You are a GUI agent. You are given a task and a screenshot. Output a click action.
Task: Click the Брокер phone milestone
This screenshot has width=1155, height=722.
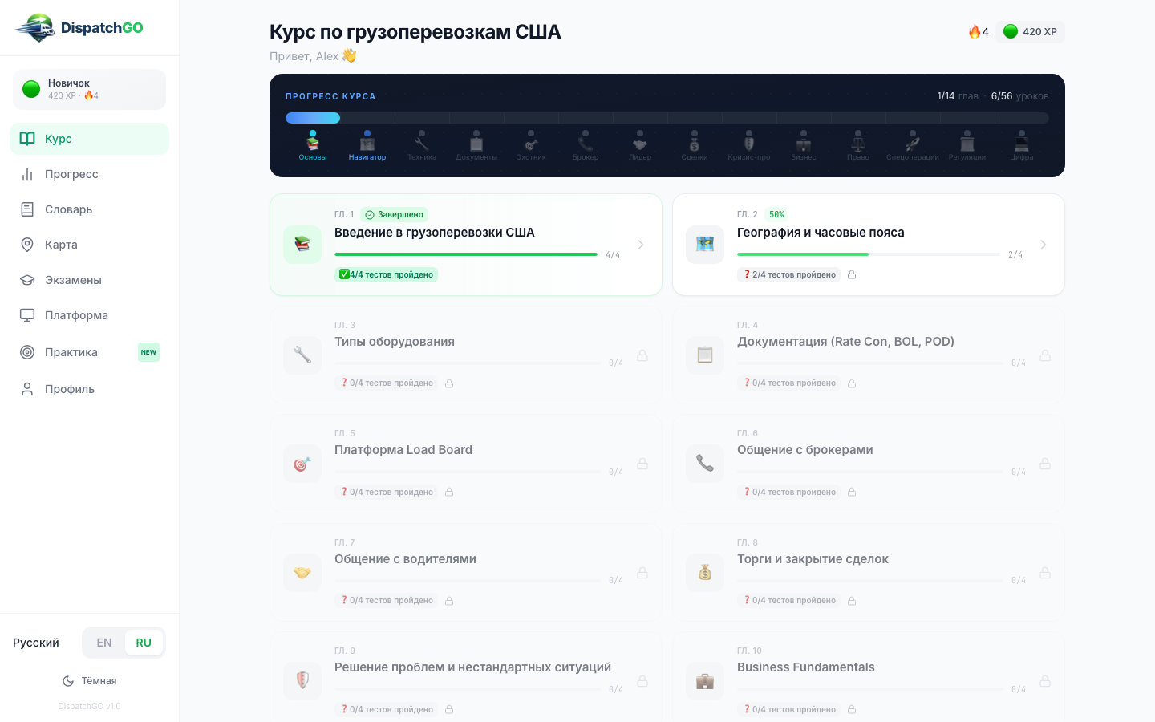(x=586, y=146)
